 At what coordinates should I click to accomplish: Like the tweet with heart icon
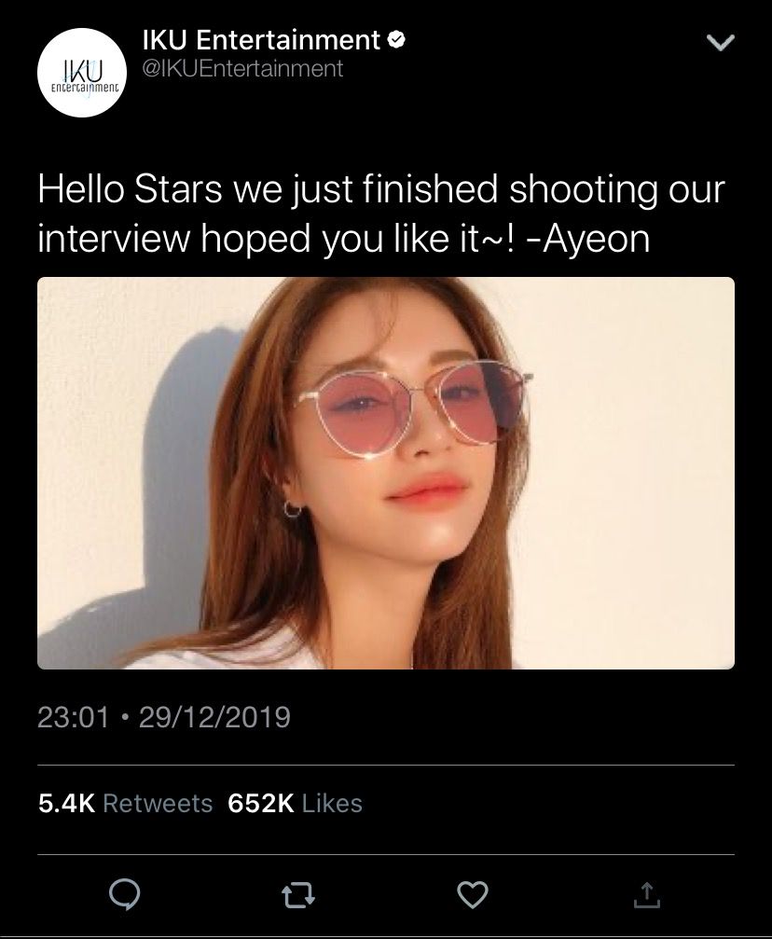point(473,895)
